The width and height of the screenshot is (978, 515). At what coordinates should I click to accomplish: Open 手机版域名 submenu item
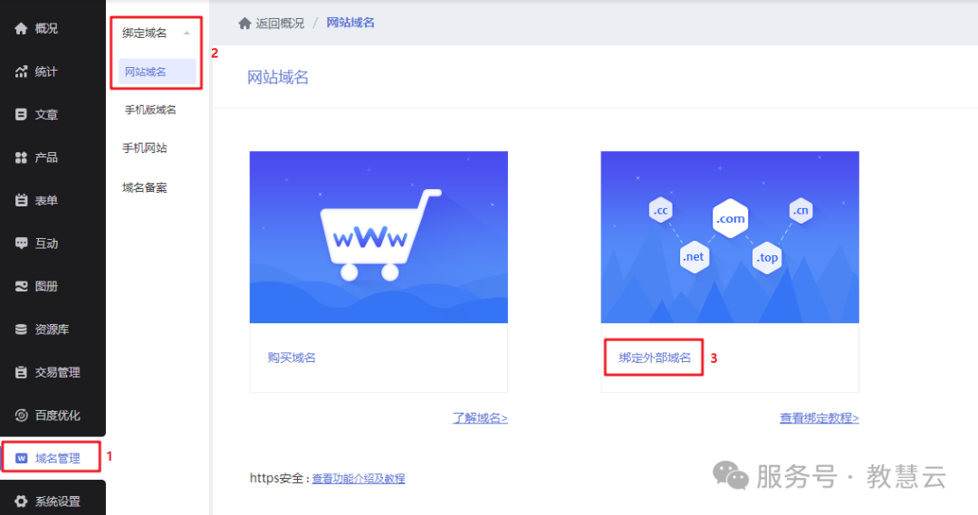click(x=150, y=110)
